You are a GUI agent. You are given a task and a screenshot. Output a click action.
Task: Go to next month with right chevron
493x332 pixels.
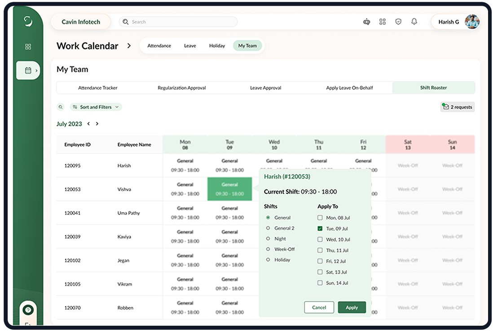[x=97, y=124]
